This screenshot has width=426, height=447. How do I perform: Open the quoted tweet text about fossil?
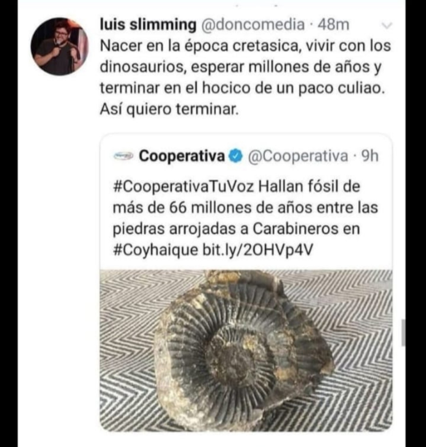pos(245,218)
